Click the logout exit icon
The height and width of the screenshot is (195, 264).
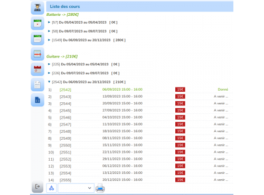pyautogui.click(x=37, y=187)
